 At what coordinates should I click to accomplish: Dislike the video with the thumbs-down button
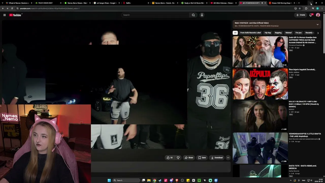point(178,158)
